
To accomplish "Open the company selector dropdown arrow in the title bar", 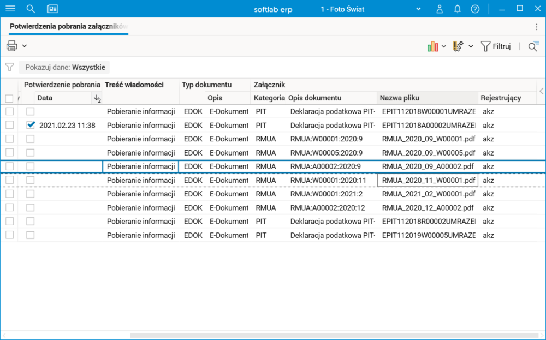I will [x=418, y=9].
